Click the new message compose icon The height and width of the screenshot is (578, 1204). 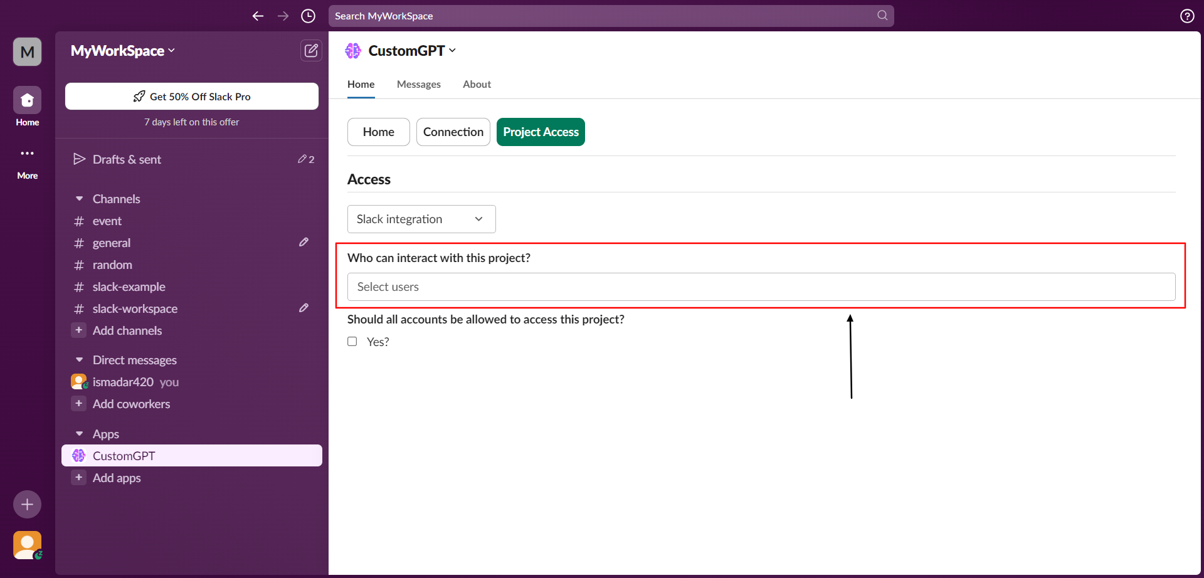pyautogui.click(x=311, y=51)
